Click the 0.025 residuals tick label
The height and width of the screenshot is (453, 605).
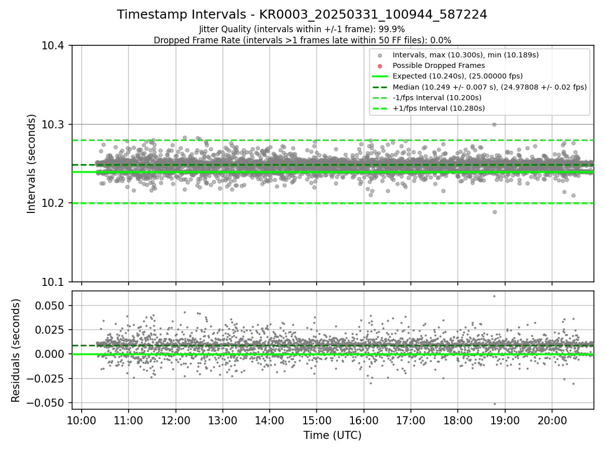click(x=50, y=330)
